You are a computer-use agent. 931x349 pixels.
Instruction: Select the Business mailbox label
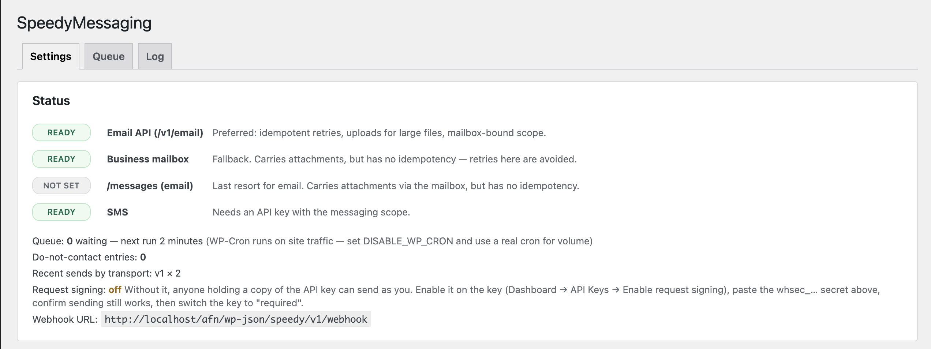147,159
